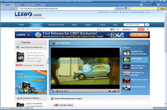Switch to the Convert tab
Viewport: 167px width, 110px height.
[38, 5]
